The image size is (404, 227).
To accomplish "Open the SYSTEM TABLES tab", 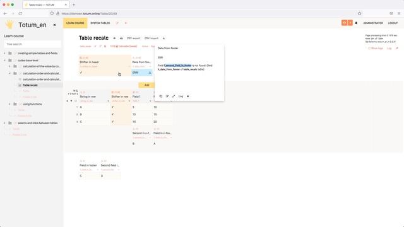I will (x=100, y=23).
